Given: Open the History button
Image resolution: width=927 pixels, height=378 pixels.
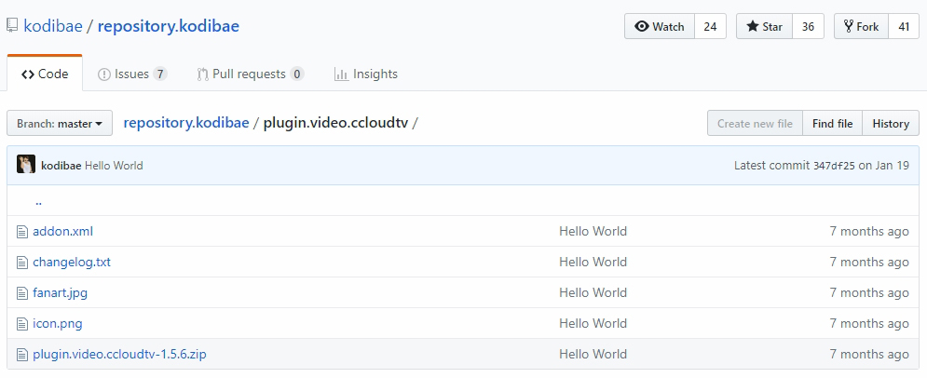Looking at the screenshot, I should pyautogui.click(x=891, y=124).
